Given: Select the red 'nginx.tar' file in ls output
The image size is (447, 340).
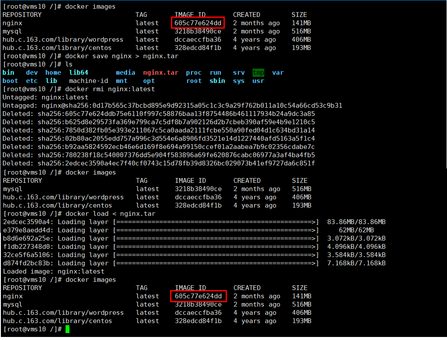Looking at the screenshot, I should [161, 73].
